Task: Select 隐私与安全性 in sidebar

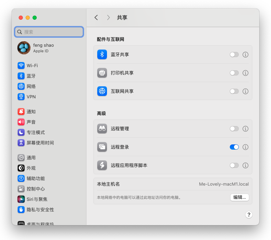Action: pyautogui.click(x=40, y=210)
